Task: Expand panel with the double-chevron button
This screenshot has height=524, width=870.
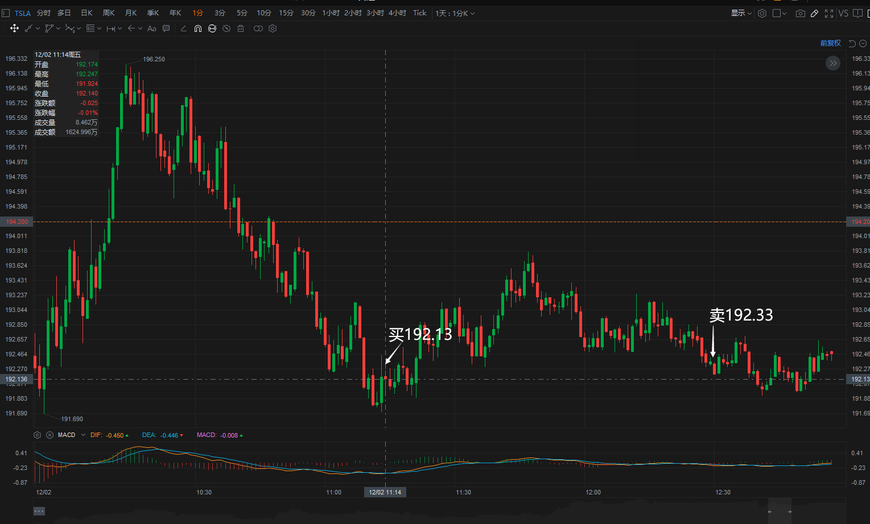Action: tap(833, 63)
